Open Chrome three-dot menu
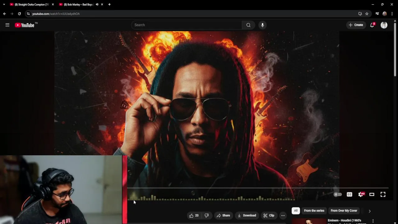This screenshot has width=398, height=224. click(x=392, y=14)
